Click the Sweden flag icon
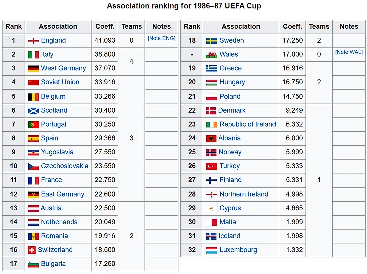Screen dimensions: 367x274 [x=211, y=41]
